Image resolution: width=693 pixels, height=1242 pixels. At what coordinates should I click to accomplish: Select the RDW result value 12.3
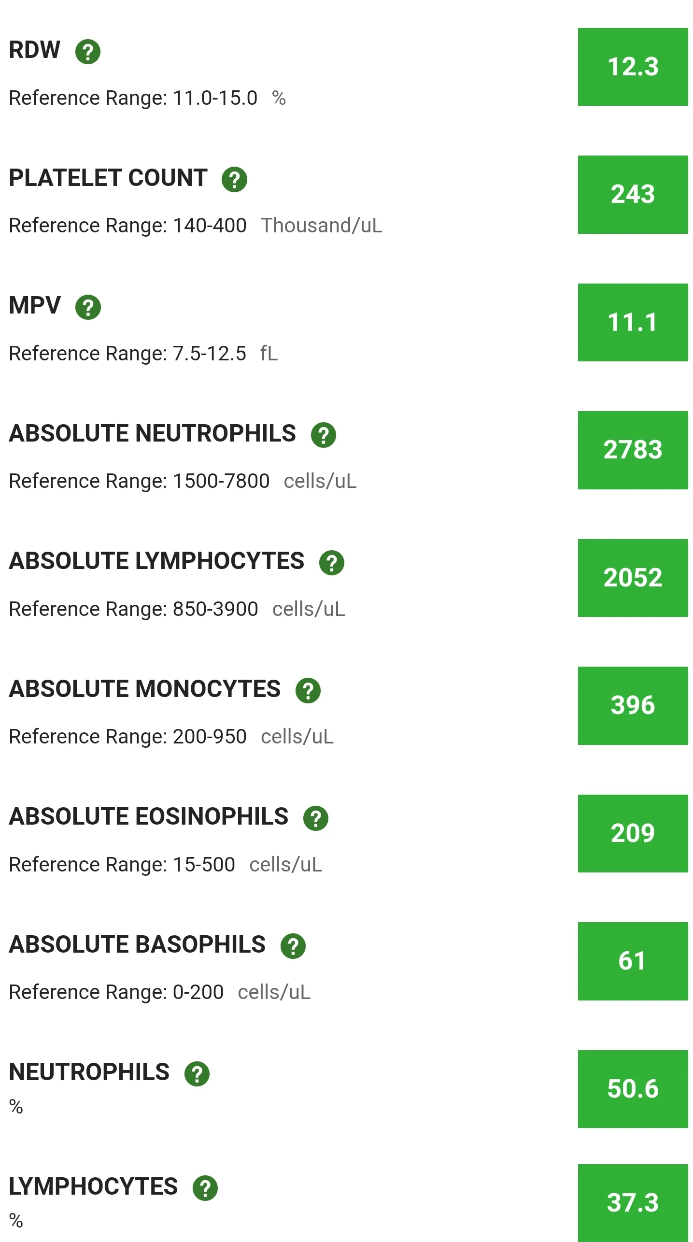click(633, 67)
